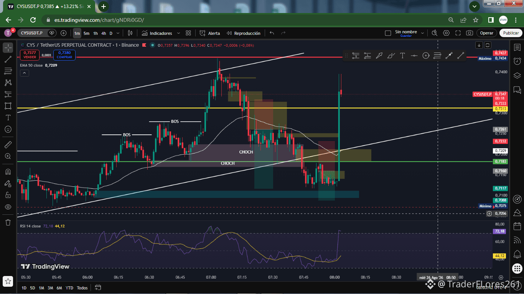524x294 pixels.
Task: Select the zoom in tool
Action: point(8,156)
